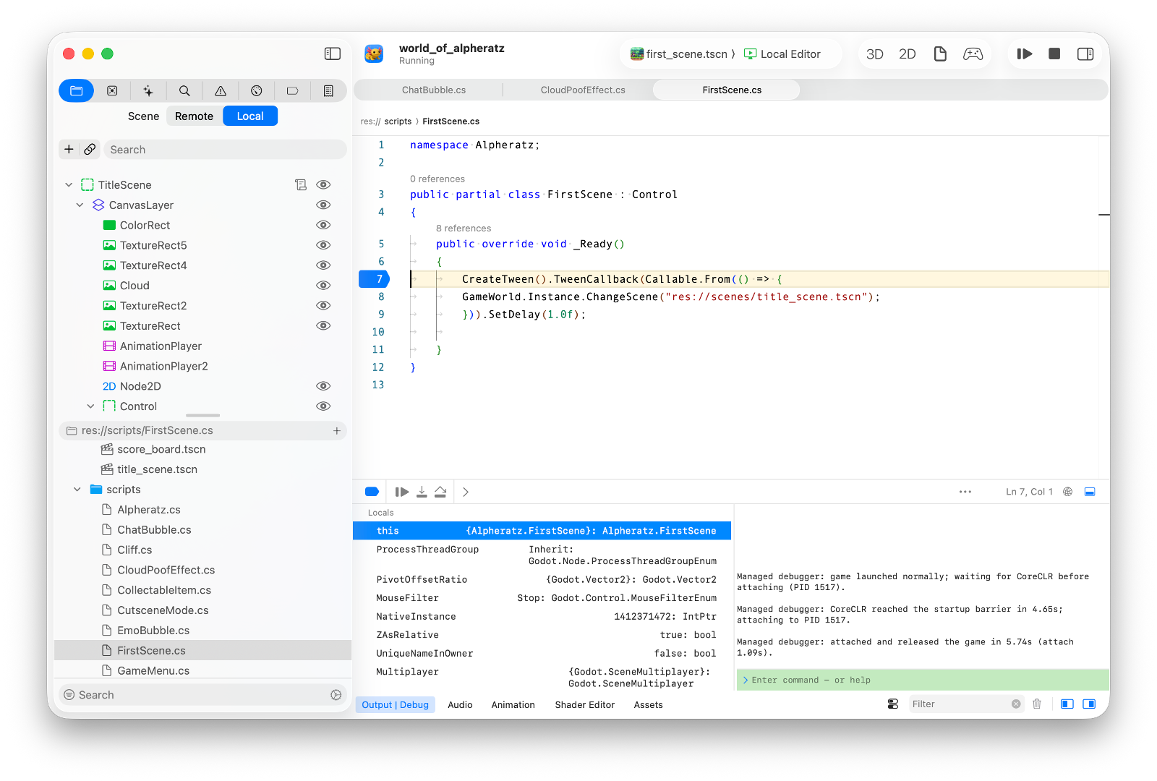Toggle visibility of TitleScene node
Screen dimensions: 1157x781
(323, 185)
